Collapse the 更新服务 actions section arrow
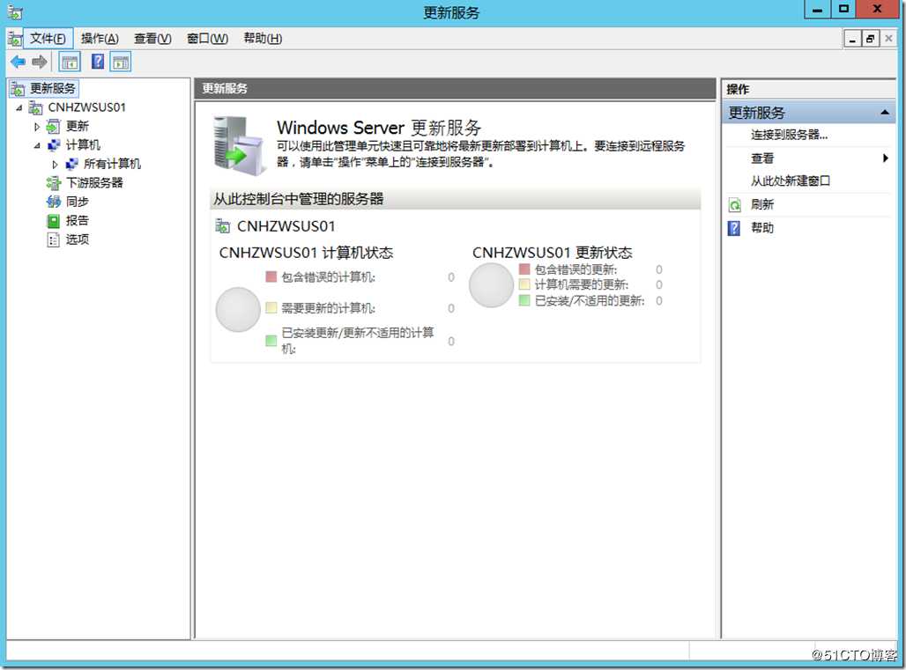This screenshot has width=906, height=670. (x=885, y=113)
